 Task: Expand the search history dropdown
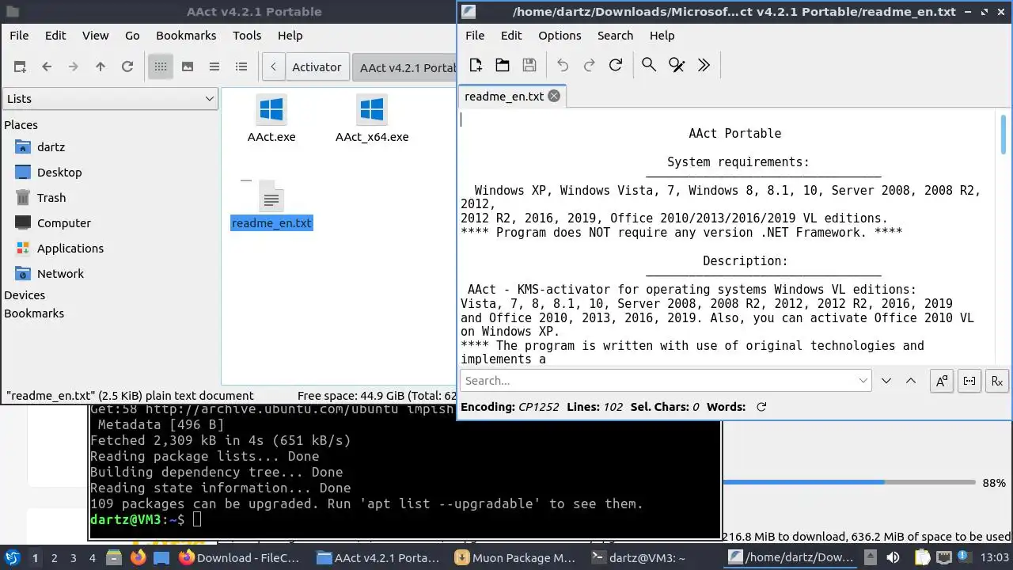863,381
